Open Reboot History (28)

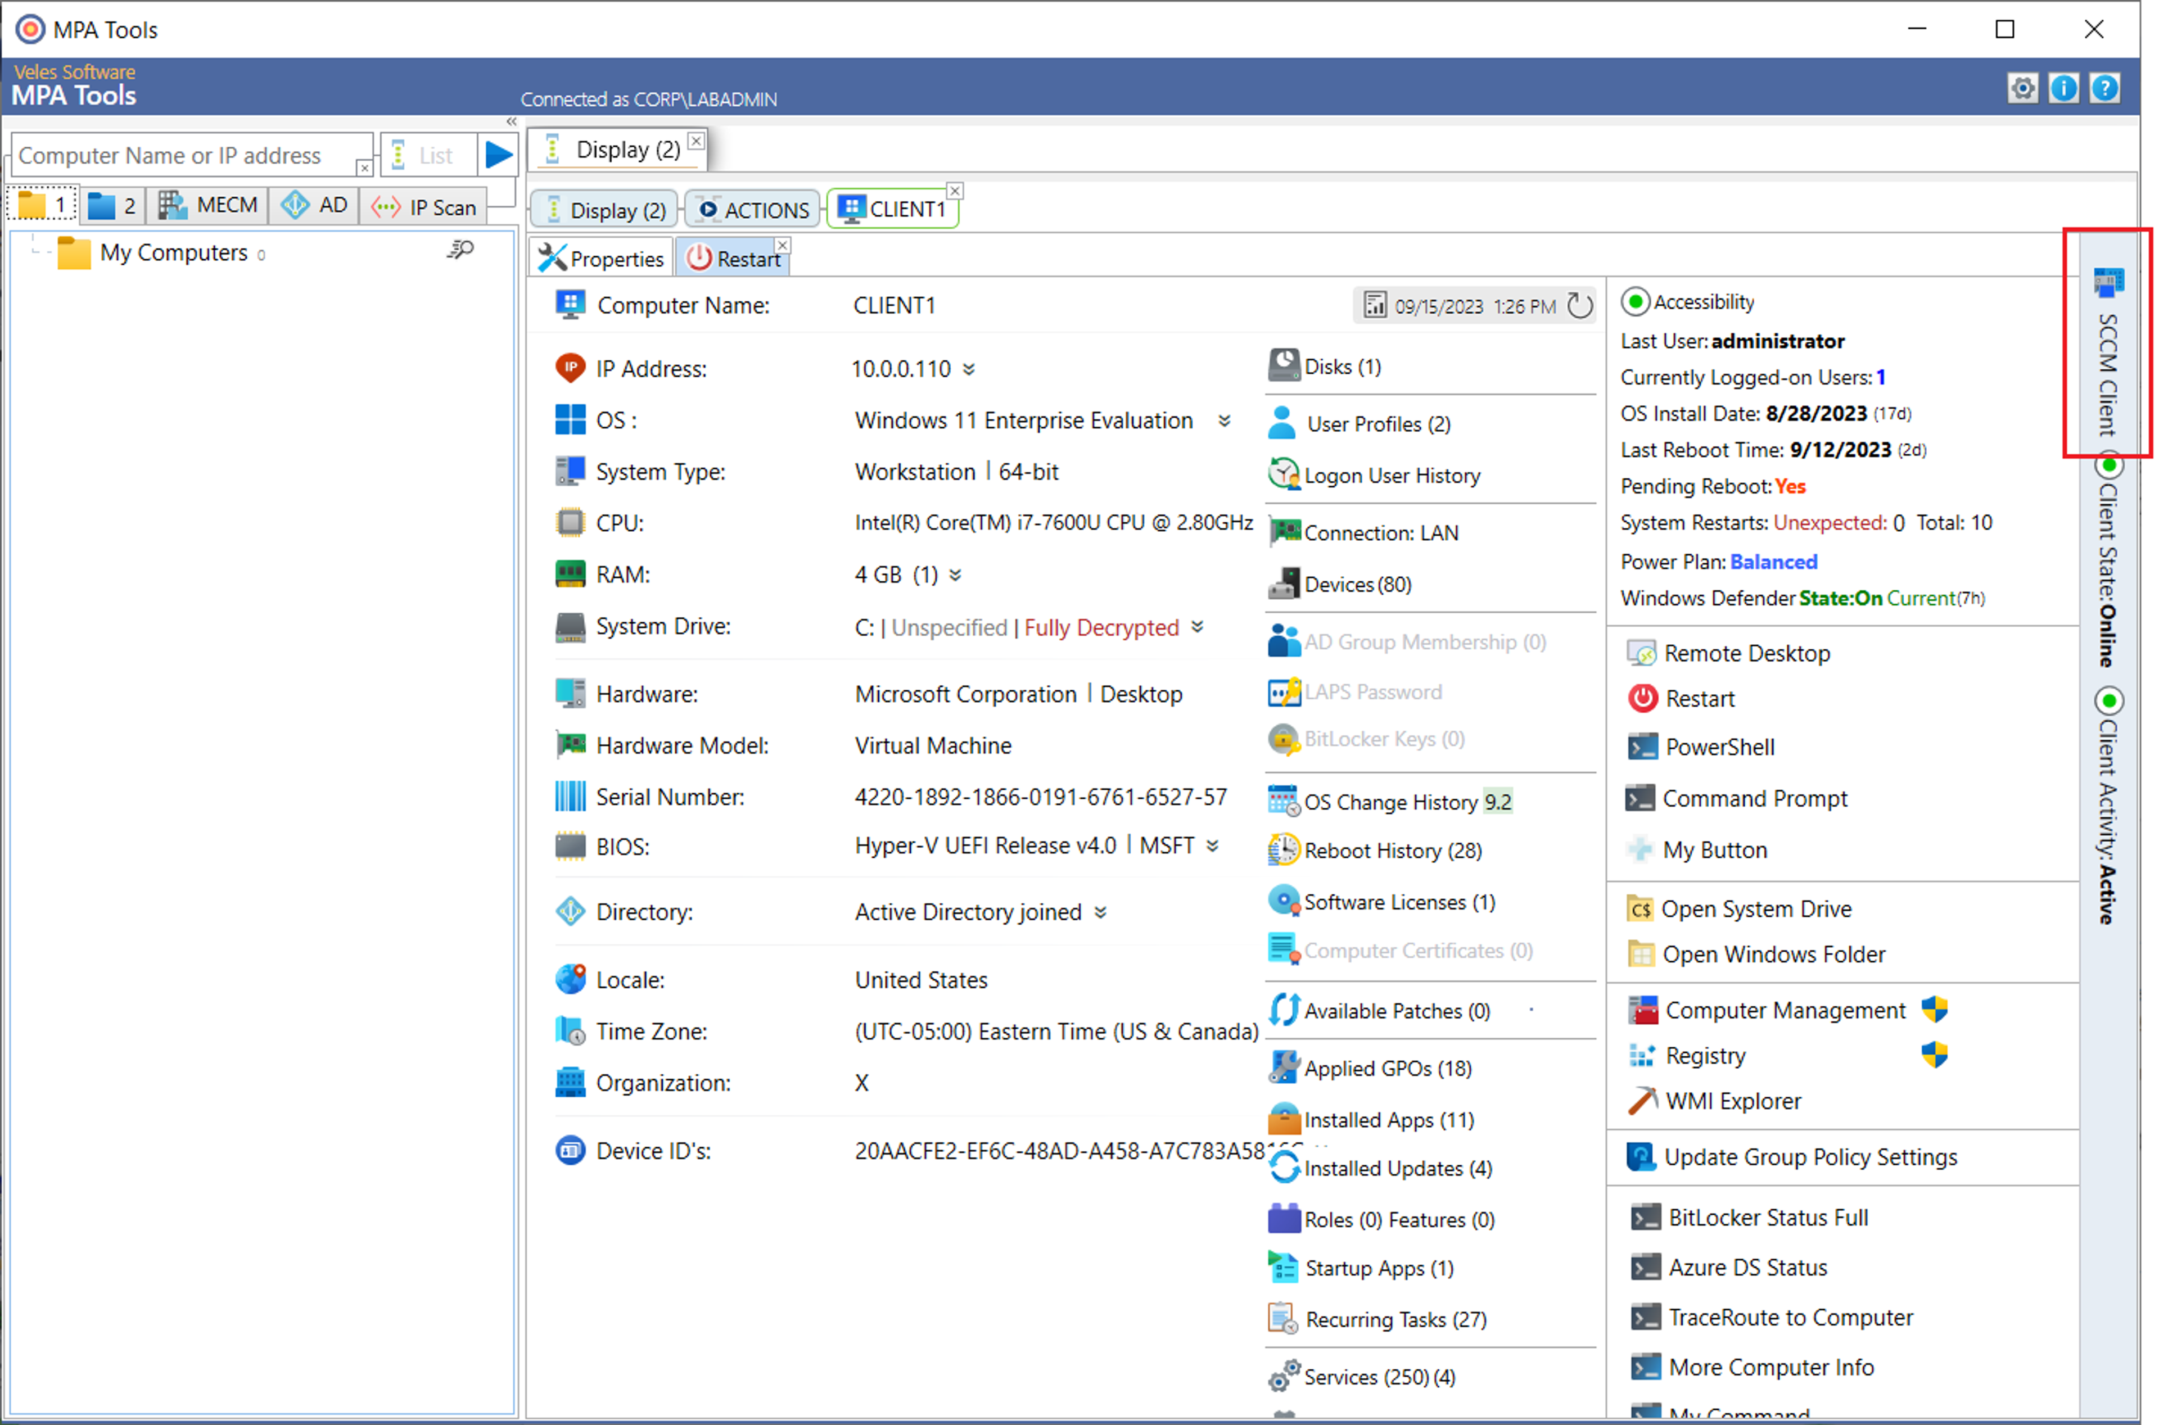[x=1375, y=851]
